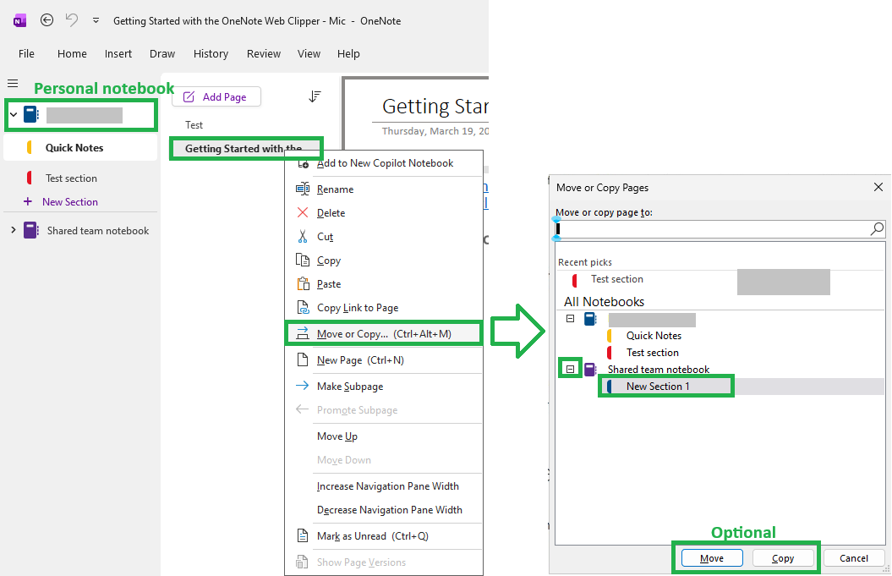Viewport: 892px width, 576px height.
Task: Choose Decrease Navigation Pane Width
Action: [384, 510]
